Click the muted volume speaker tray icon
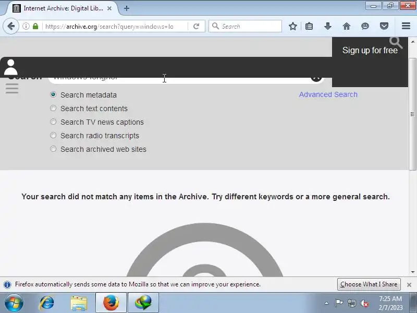Image resolution: width=417 pixels, height=313 pixels. click(364, 303)
